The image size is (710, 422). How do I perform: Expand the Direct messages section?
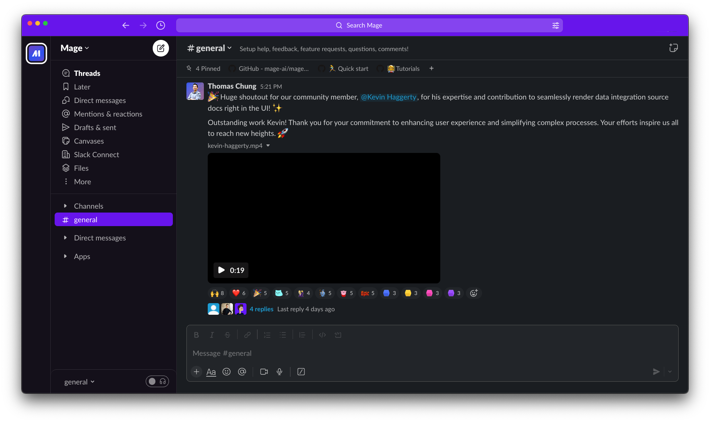[65, 238]
